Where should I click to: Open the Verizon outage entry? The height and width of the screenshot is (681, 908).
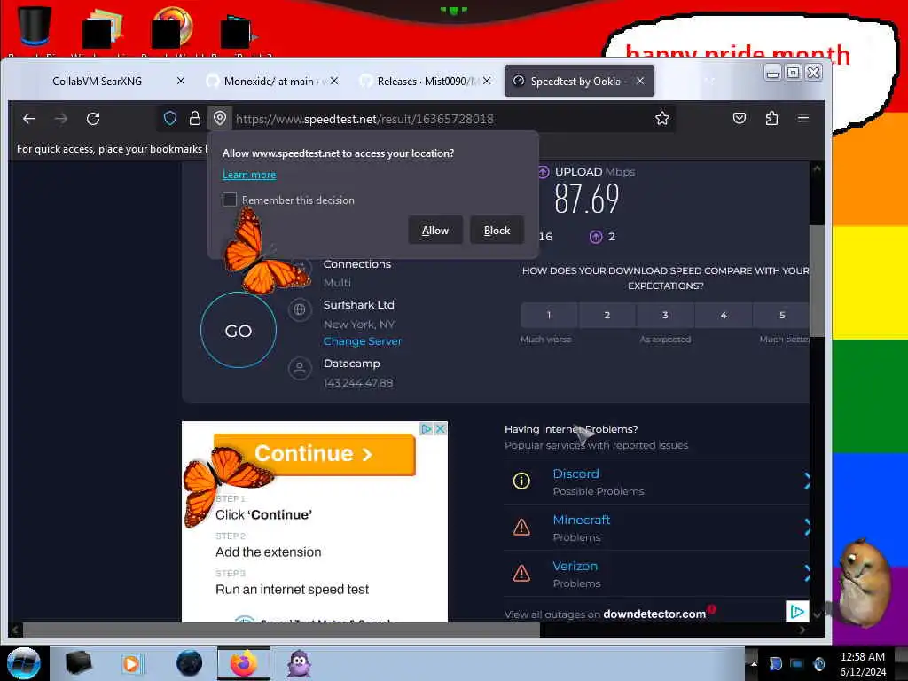coord(575,567)
